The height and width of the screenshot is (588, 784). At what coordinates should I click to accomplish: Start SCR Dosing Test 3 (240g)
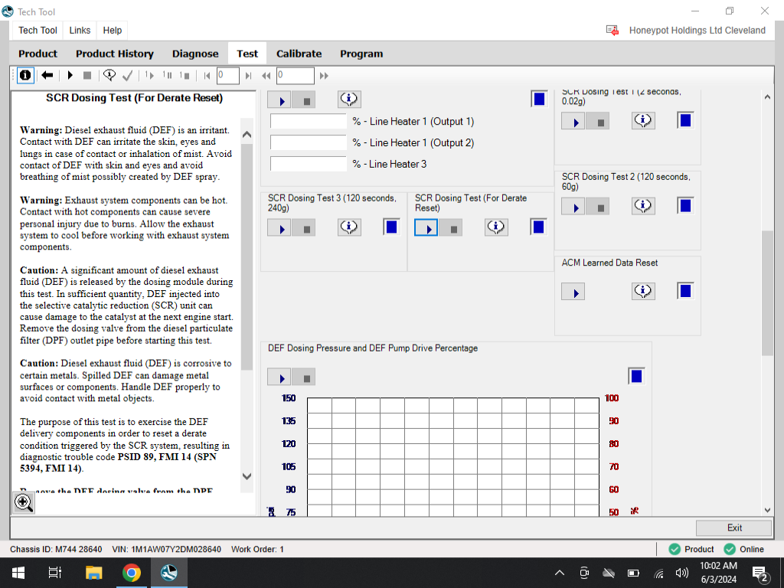[279, 228]
